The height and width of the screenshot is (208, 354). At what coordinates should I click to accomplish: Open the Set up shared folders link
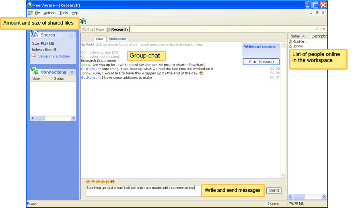pos(54,56)
